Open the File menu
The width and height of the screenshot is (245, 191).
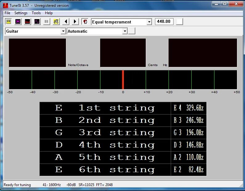[x=7, y=13]
